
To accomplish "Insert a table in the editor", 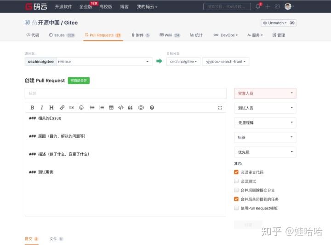I will pos(111,108).
